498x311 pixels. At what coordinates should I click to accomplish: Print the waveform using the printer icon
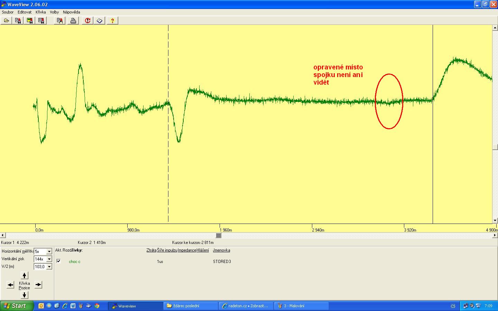point(73,21)
